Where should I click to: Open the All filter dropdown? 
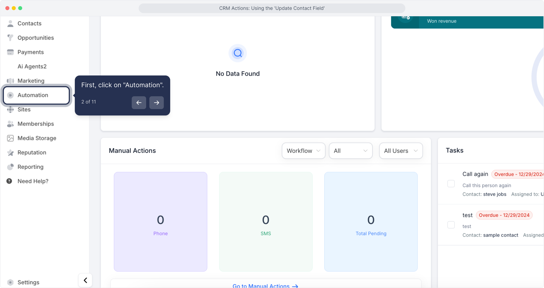pyautogui.click(x=350, y=151)
